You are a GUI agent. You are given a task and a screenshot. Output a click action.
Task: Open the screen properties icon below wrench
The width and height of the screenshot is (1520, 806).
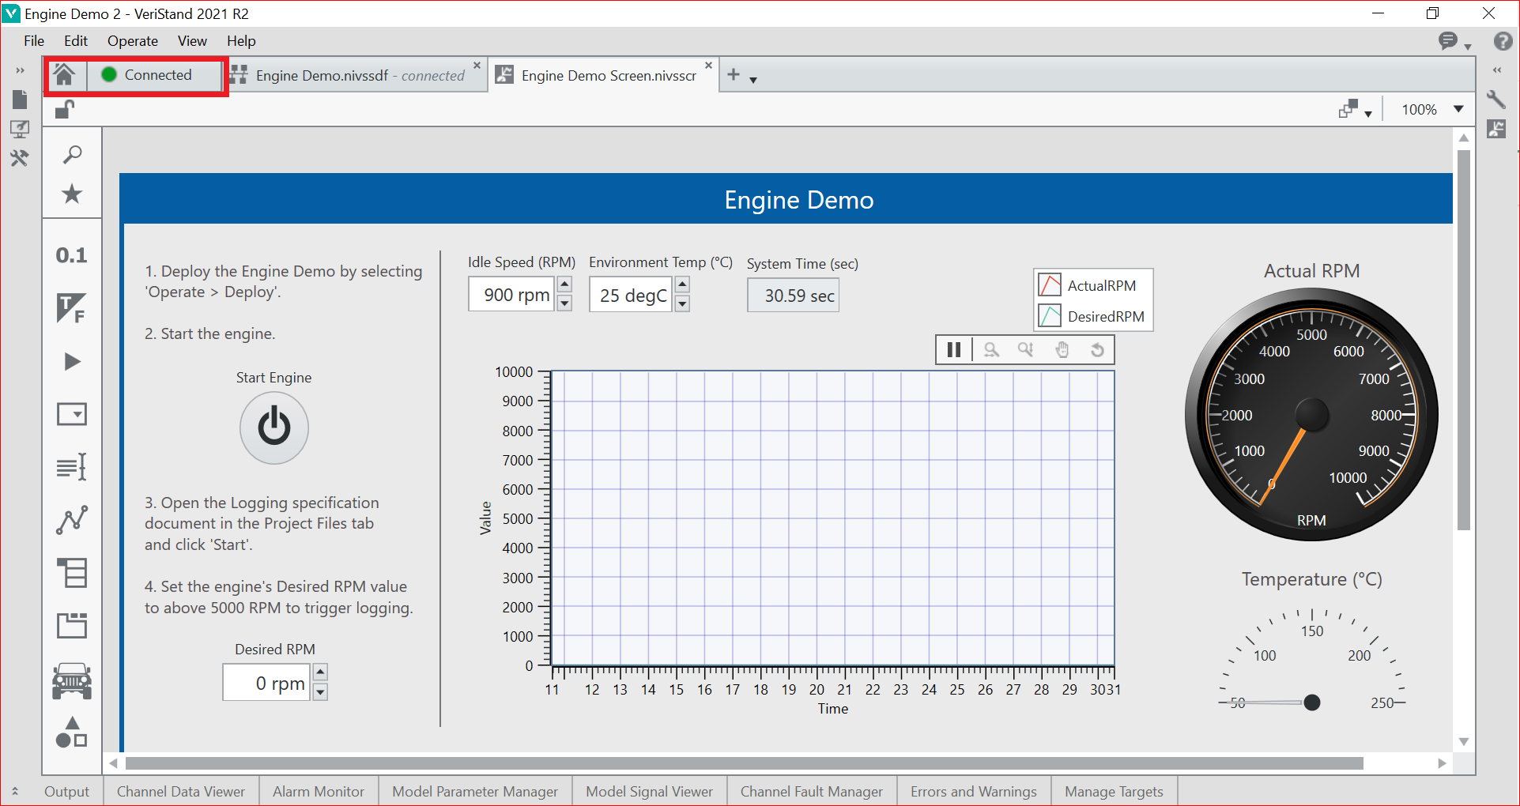pos(1496,129)
